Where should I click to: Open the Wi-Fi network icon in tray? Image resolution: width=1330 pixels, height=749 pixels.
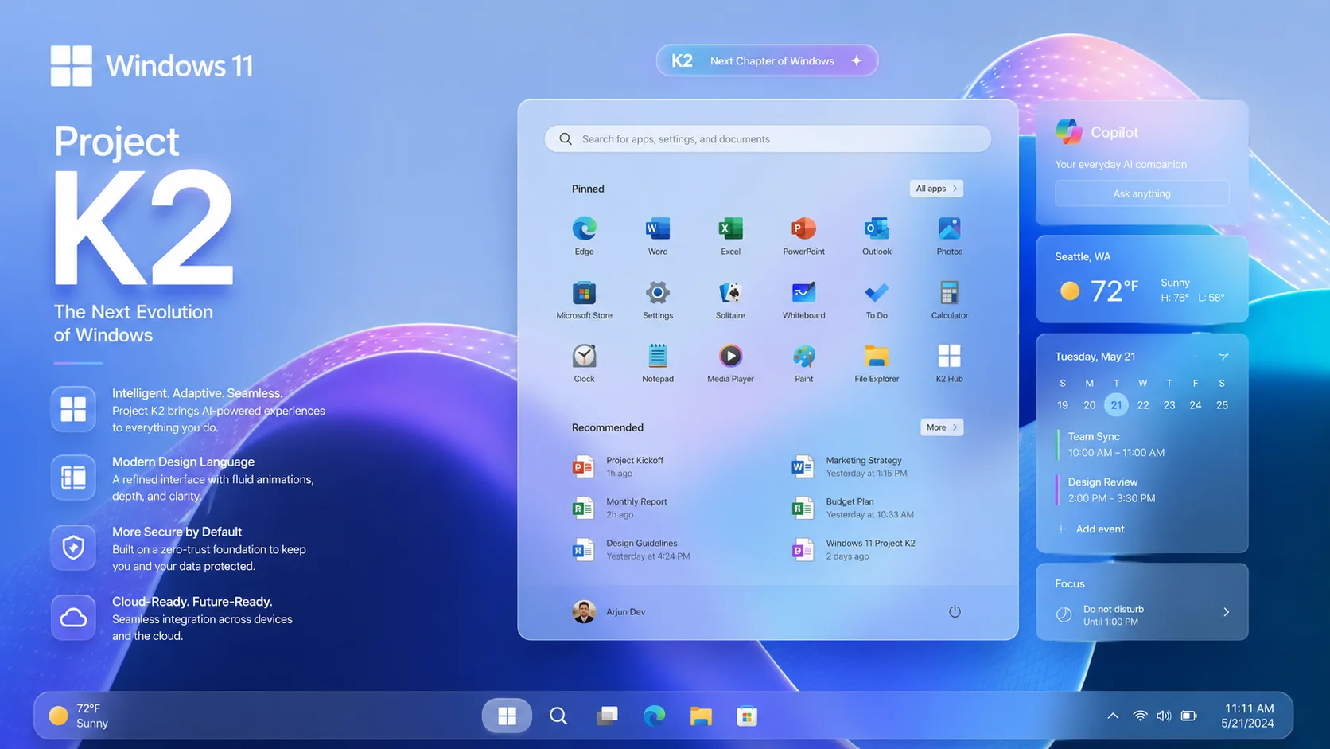(1140, 716)
